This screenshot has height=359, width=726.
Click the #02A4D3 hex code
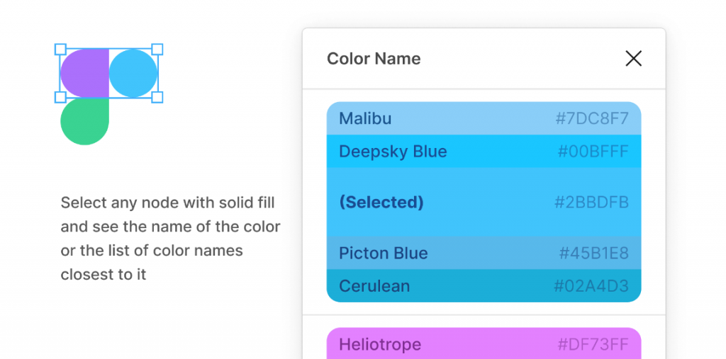pyautogui.click(x=591, y=286)
